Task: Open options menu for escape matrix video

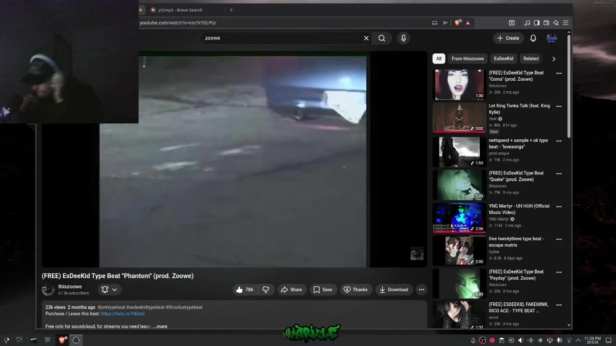Action: 559,239
